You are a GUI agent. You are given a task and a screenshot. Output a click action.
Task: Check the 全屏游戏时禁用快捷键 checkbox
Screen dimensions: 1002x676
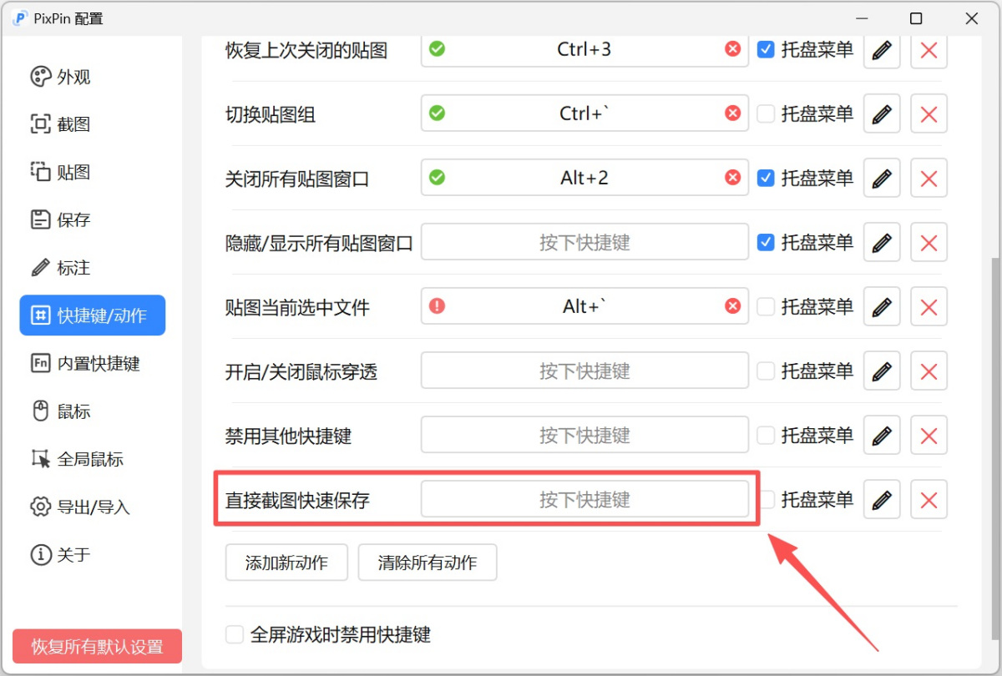point(235,634)
